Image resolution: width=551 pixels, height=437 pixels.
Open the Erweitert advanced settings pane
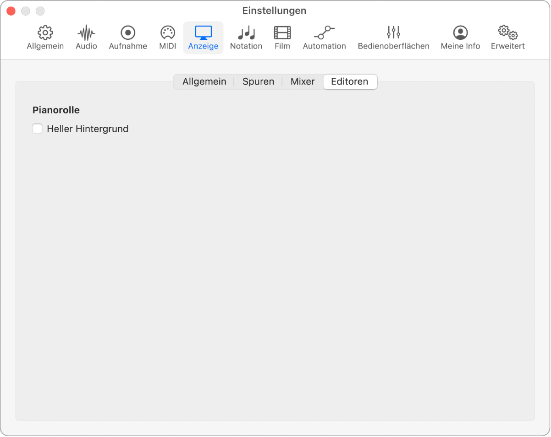coord(507,38)
